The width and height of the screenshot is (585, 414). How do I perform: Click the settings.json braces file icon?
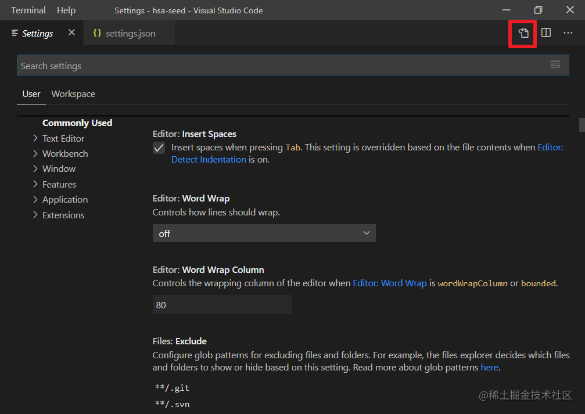97,34
